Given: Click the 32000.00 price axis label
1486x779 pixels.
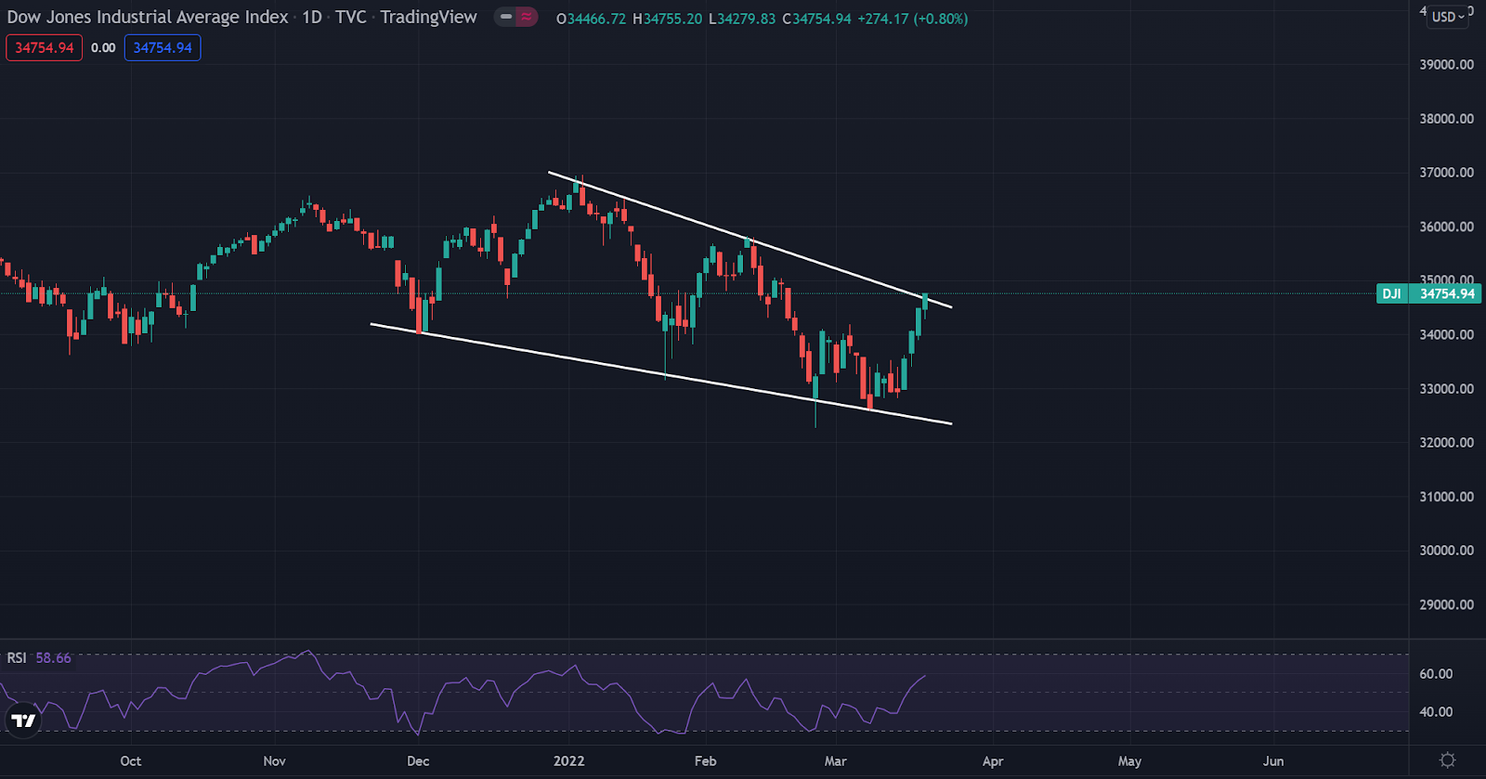Looking at the screenshot, I should [x=1447, y=443].
